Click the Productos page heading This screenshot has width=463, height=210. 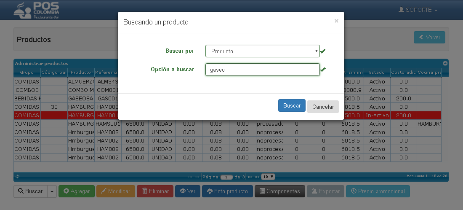pos(34,40)
